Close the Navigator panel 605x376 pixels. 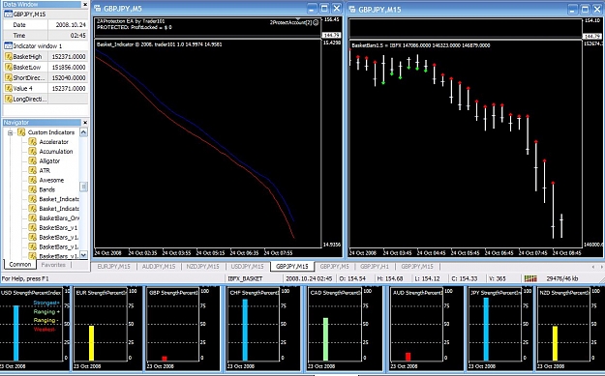click(x=85, y=123)
